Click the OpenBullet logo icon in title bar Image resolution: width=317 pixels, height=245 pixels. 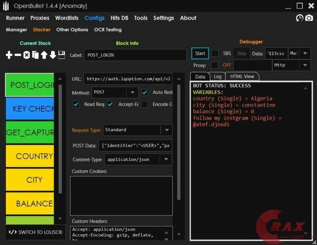coord(6,6)
